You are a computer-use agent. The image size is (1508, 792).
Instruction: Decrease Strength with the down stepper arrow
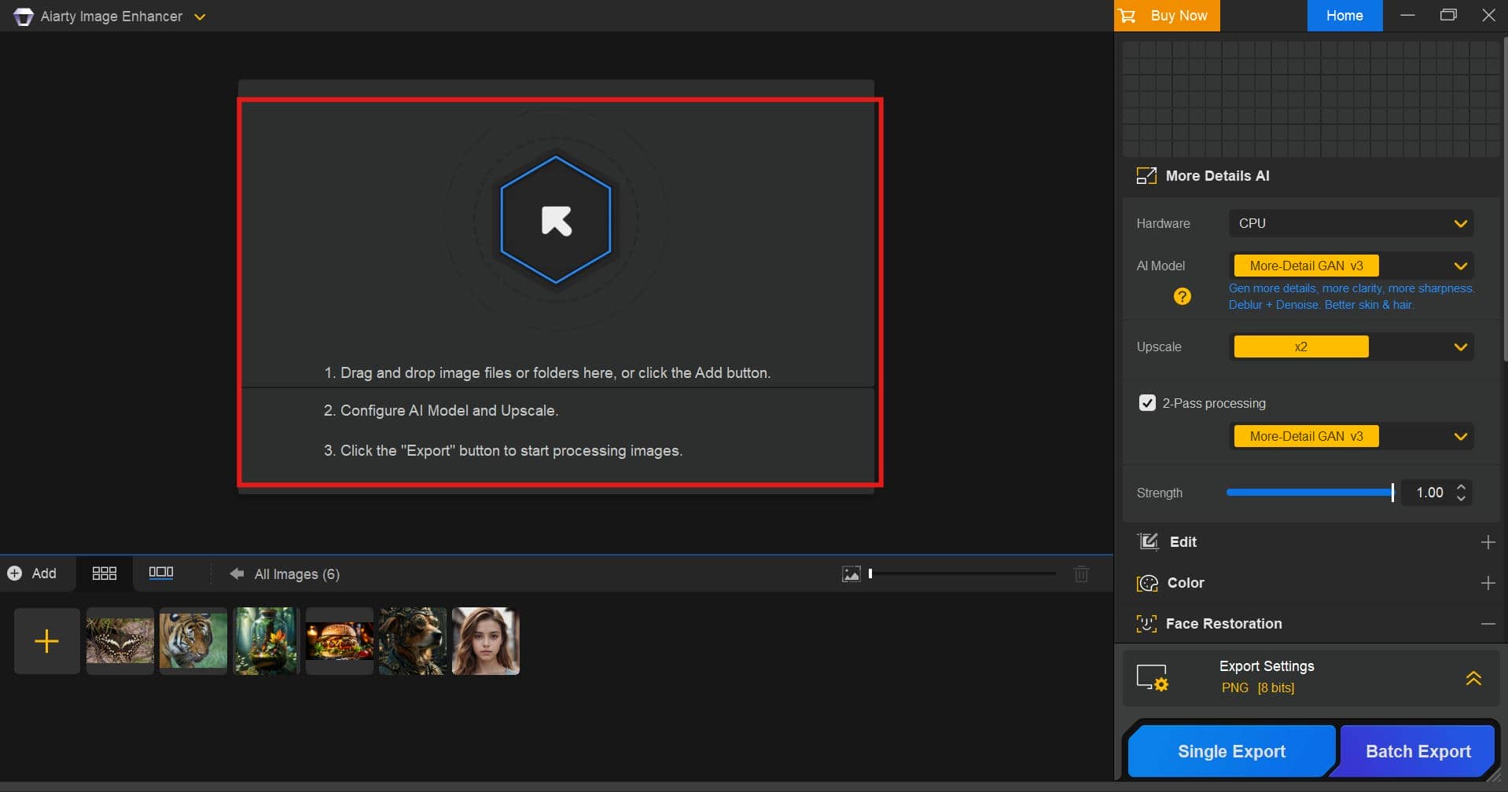(x=1461, y=498)
